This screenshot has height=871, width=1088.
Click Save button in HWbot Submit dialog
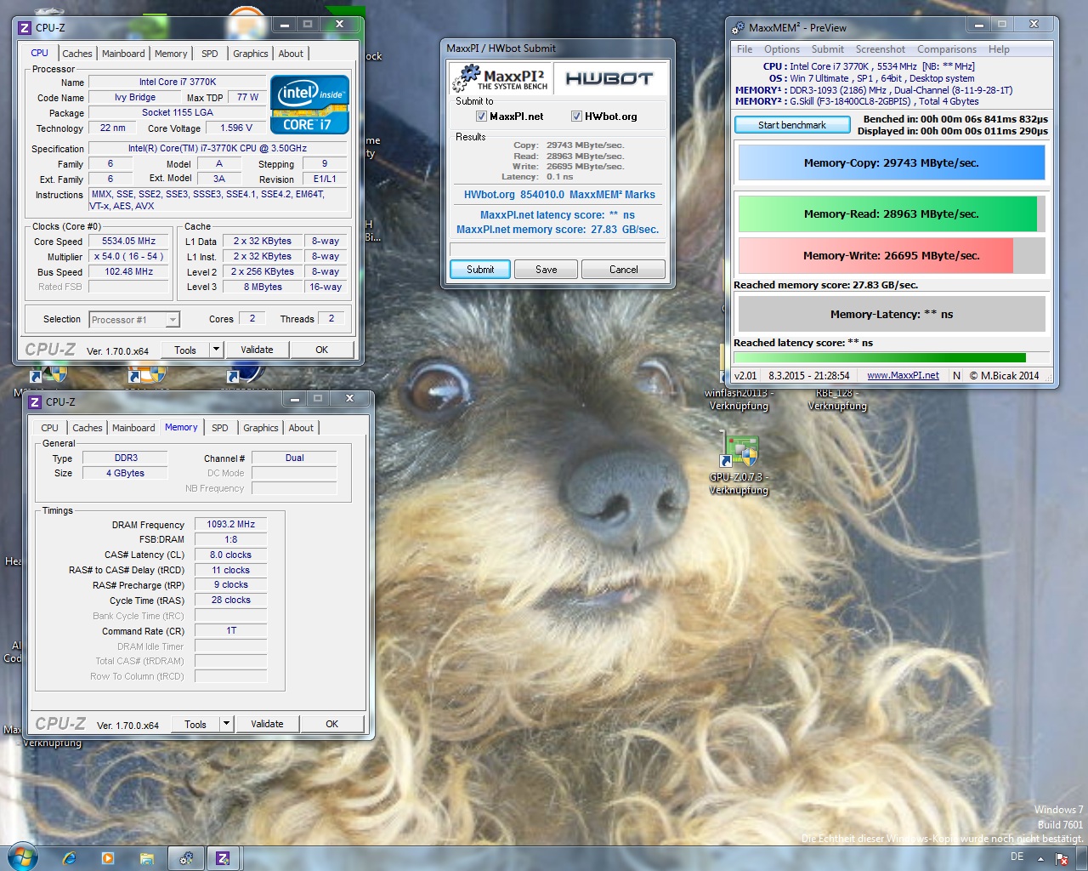coord(547,270)
